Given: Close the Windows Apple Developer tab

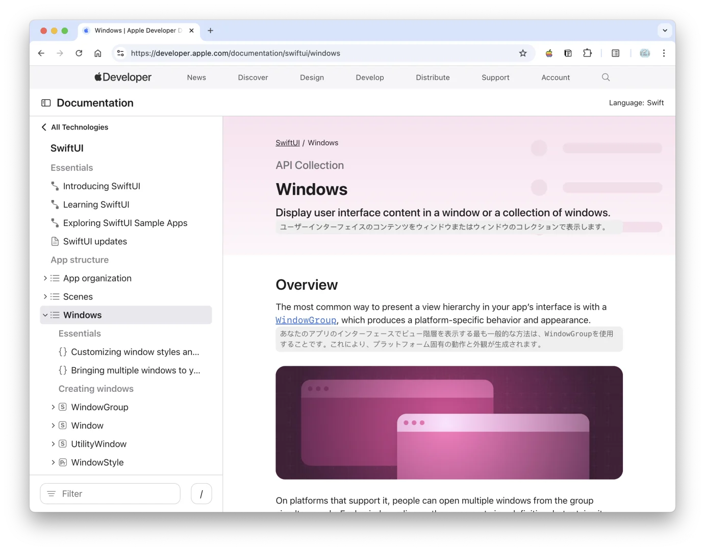Looking at the screenshot, I should pos(191,31).
